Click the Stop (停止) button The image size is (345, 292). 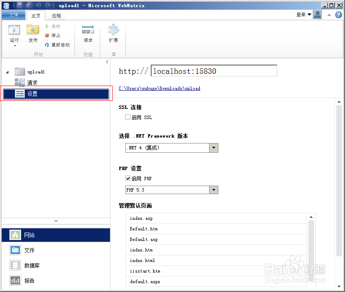53,35
